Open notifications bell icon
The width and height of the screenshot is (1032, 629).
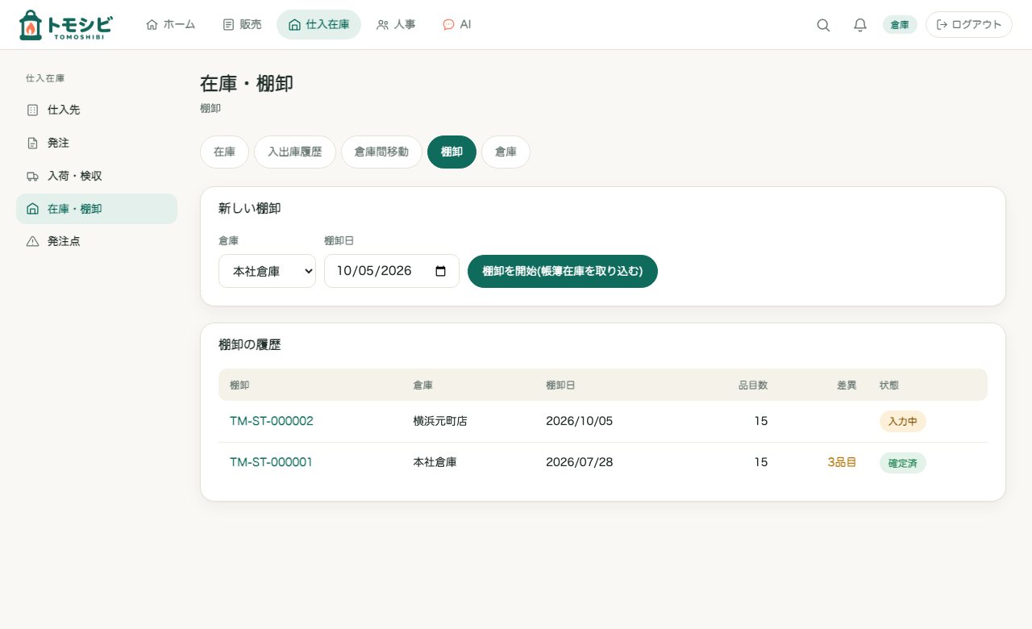coord(860,25)
